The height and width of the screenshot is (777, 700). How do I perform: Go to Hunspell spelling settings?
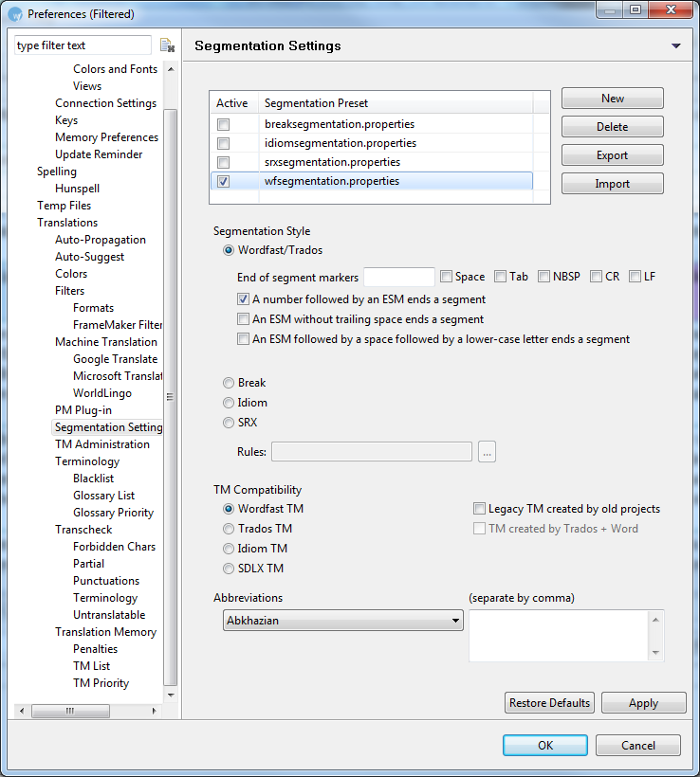pyautogui.click(x=77, y=189)
